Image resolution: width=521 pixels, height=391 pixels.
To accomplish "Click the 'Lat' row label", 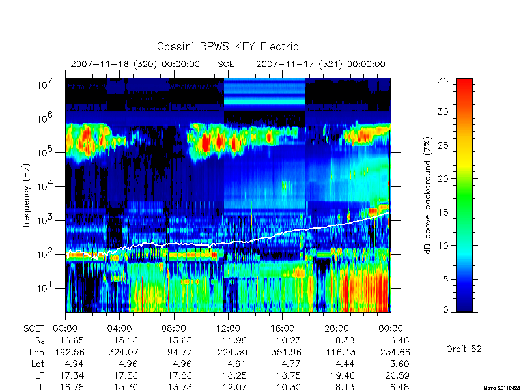I will point(38,364).
